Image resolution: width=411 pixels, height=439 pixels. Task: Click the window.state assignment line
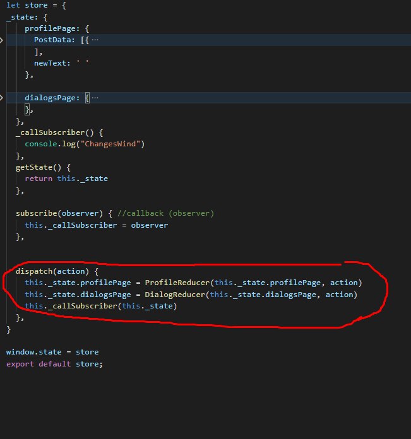(52, 352)
